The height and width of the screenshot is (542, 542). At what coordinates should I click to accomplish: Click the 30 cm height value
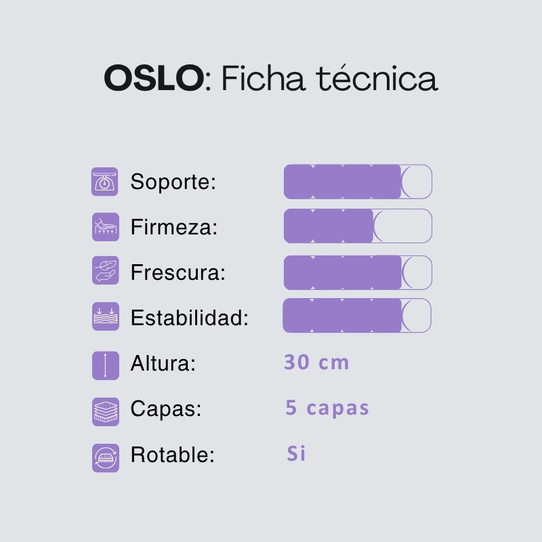pyautogui.click(x=316, y=362)
